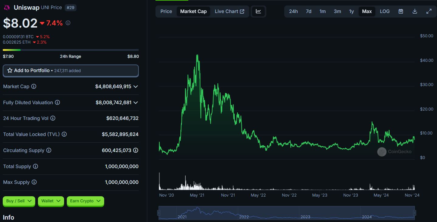Switch to the Price chart tab
The height and width of the screenshot is (222, 437).
click(166, 11)
